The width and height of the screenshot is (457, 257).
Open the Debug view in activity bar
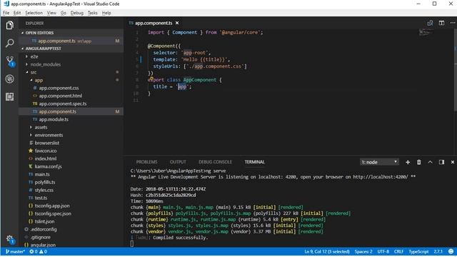(x=9, y=79)
